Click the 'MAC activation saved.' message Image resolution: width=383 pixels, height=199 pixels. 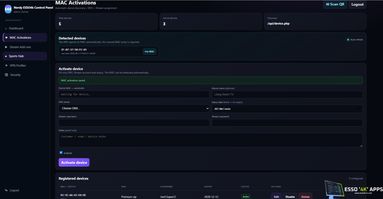coord(211,80)
